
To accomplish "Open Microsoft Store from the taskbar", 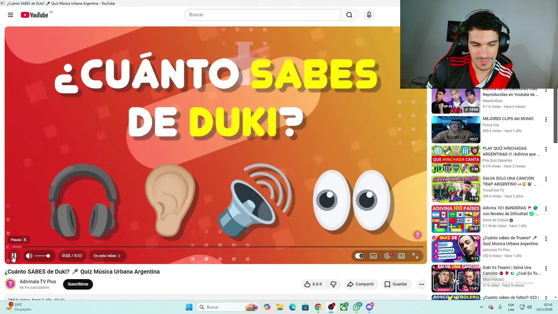I will pos(305,307).
